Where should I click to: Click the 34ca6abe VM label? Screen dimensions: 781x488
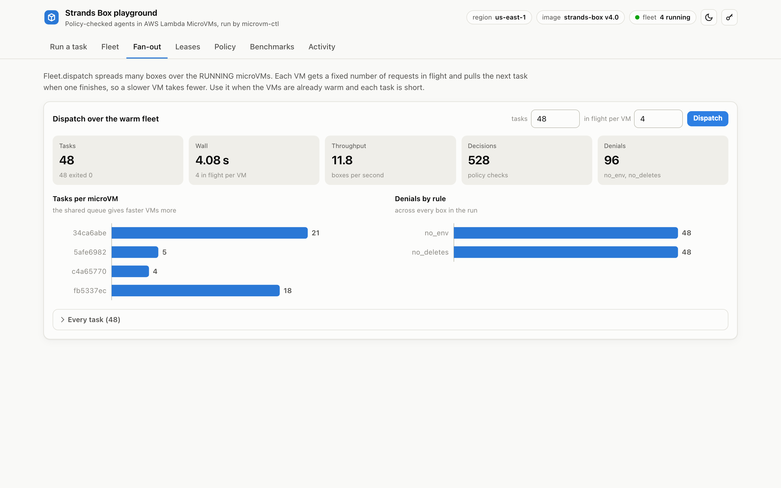tap(89, 233)
